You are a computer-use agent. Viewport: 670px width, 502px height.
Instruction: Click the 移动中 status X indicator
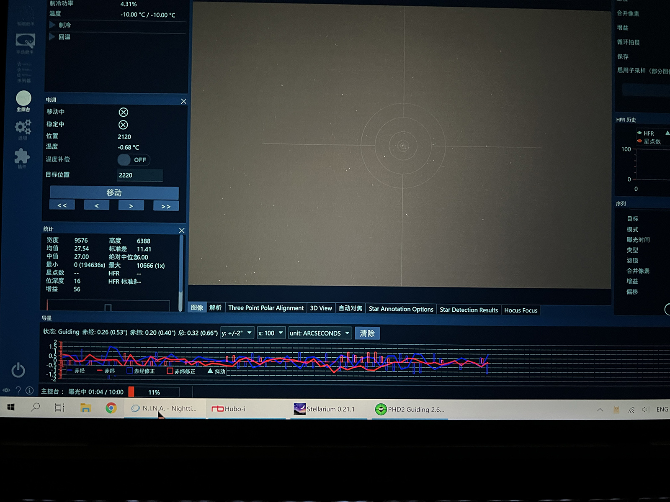coord(123,112)
